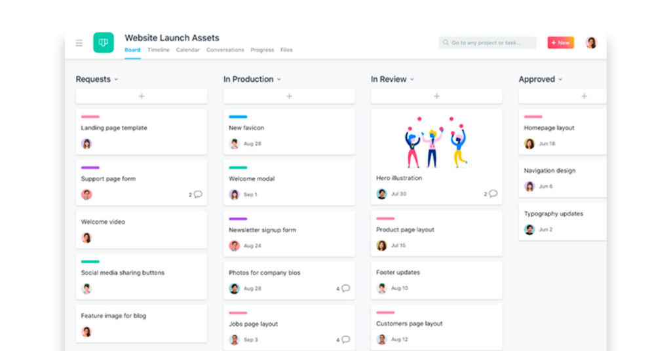Switch to the Conversations tab
The width and height of the screenshot is (671, 351).
(x=225, y=50)
